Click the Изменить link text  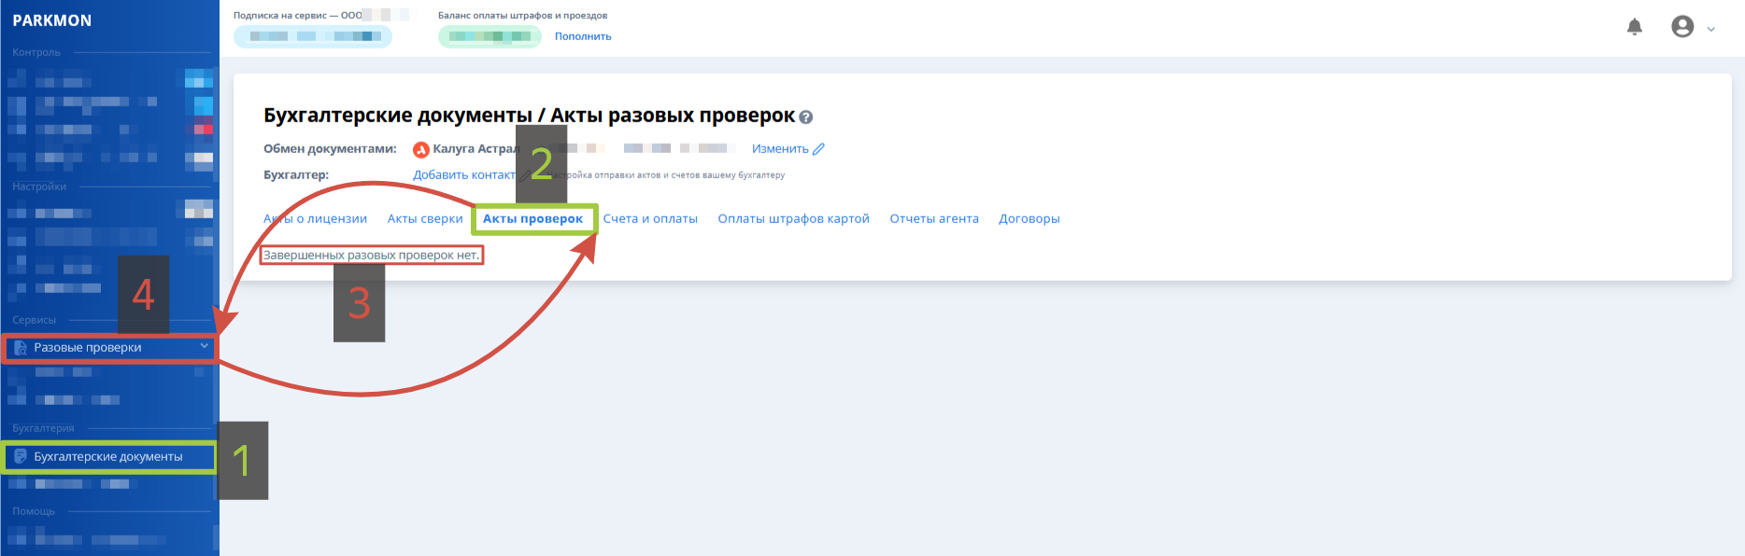(x=780, y=149)
